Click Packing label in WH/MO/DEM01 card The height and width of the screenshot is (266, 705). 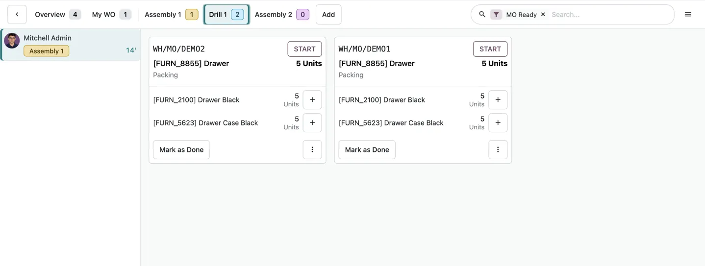click(x=351, y=75)
